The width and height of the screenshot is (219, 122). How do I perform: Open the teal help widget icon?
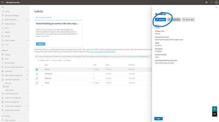click(x=215, y=109)
